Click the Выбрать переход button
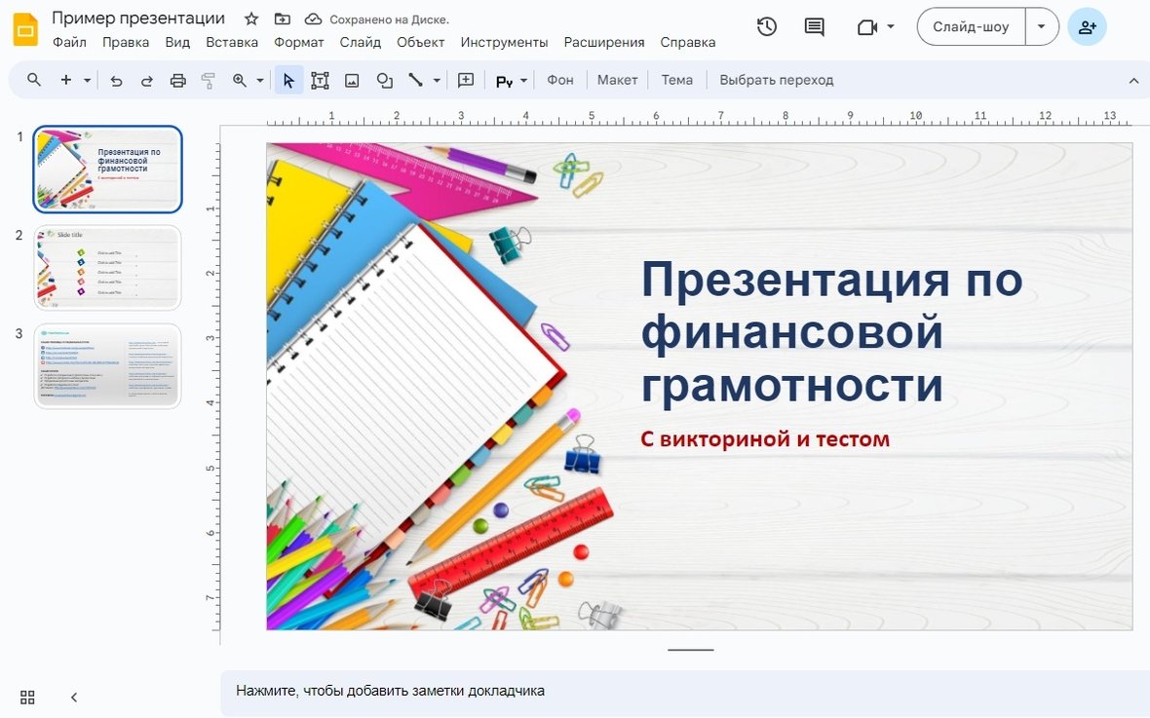This screenshot has width=1150, height=718. (776, 80)
